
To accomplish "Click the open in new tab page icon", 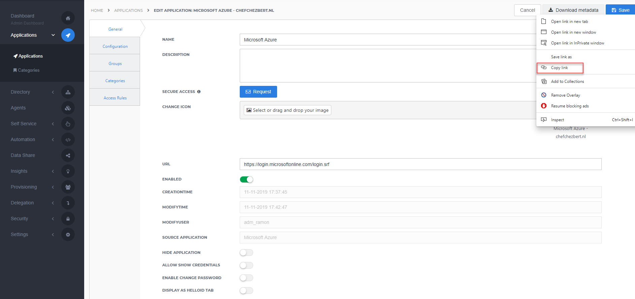I will 543,21.
